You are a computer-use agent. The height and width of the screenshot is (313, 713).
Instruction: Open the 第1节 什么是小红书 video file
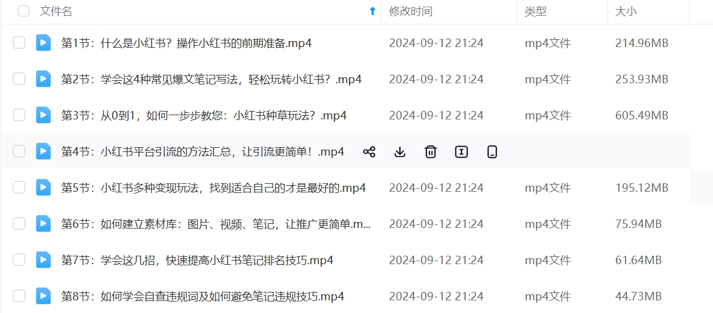(186, 43)
